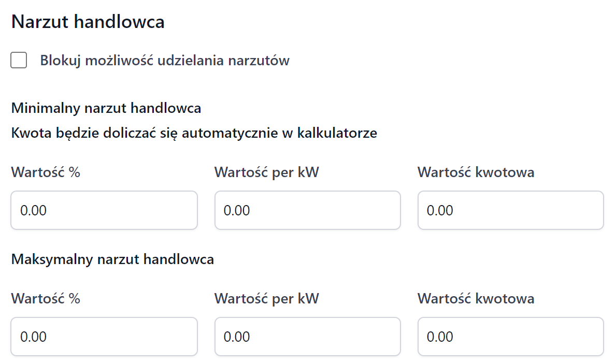
Task: Click the Wartość % label under Maksymalny narzut
Action: point(46,299)
